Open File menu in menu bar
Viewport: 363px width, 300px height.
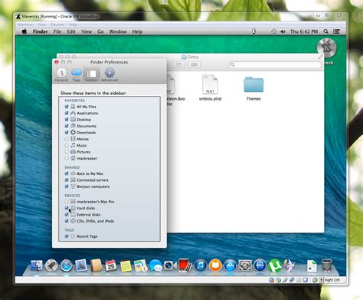pyautogui.click(x=57, y=31)
